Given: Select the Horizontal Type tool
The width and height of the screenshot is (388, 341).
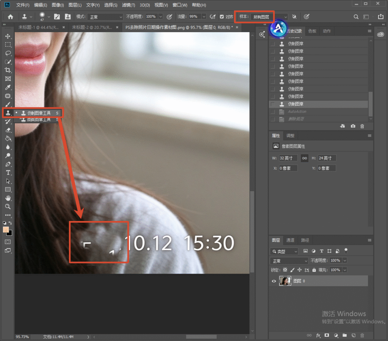Looking at the screenshot, I should [8, 173].
